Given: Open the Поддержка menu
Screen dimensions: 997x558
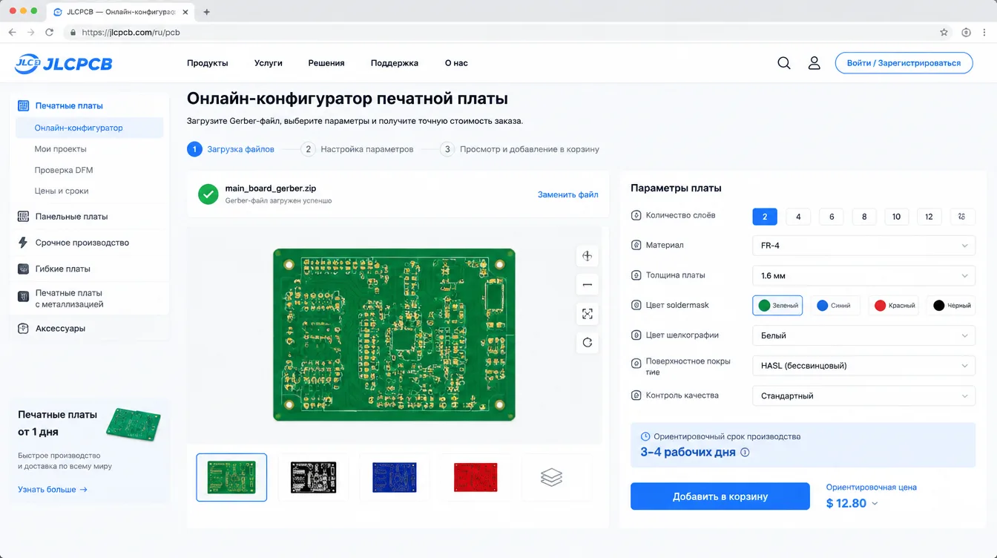Looking at the screenshot, I should 395,63.
